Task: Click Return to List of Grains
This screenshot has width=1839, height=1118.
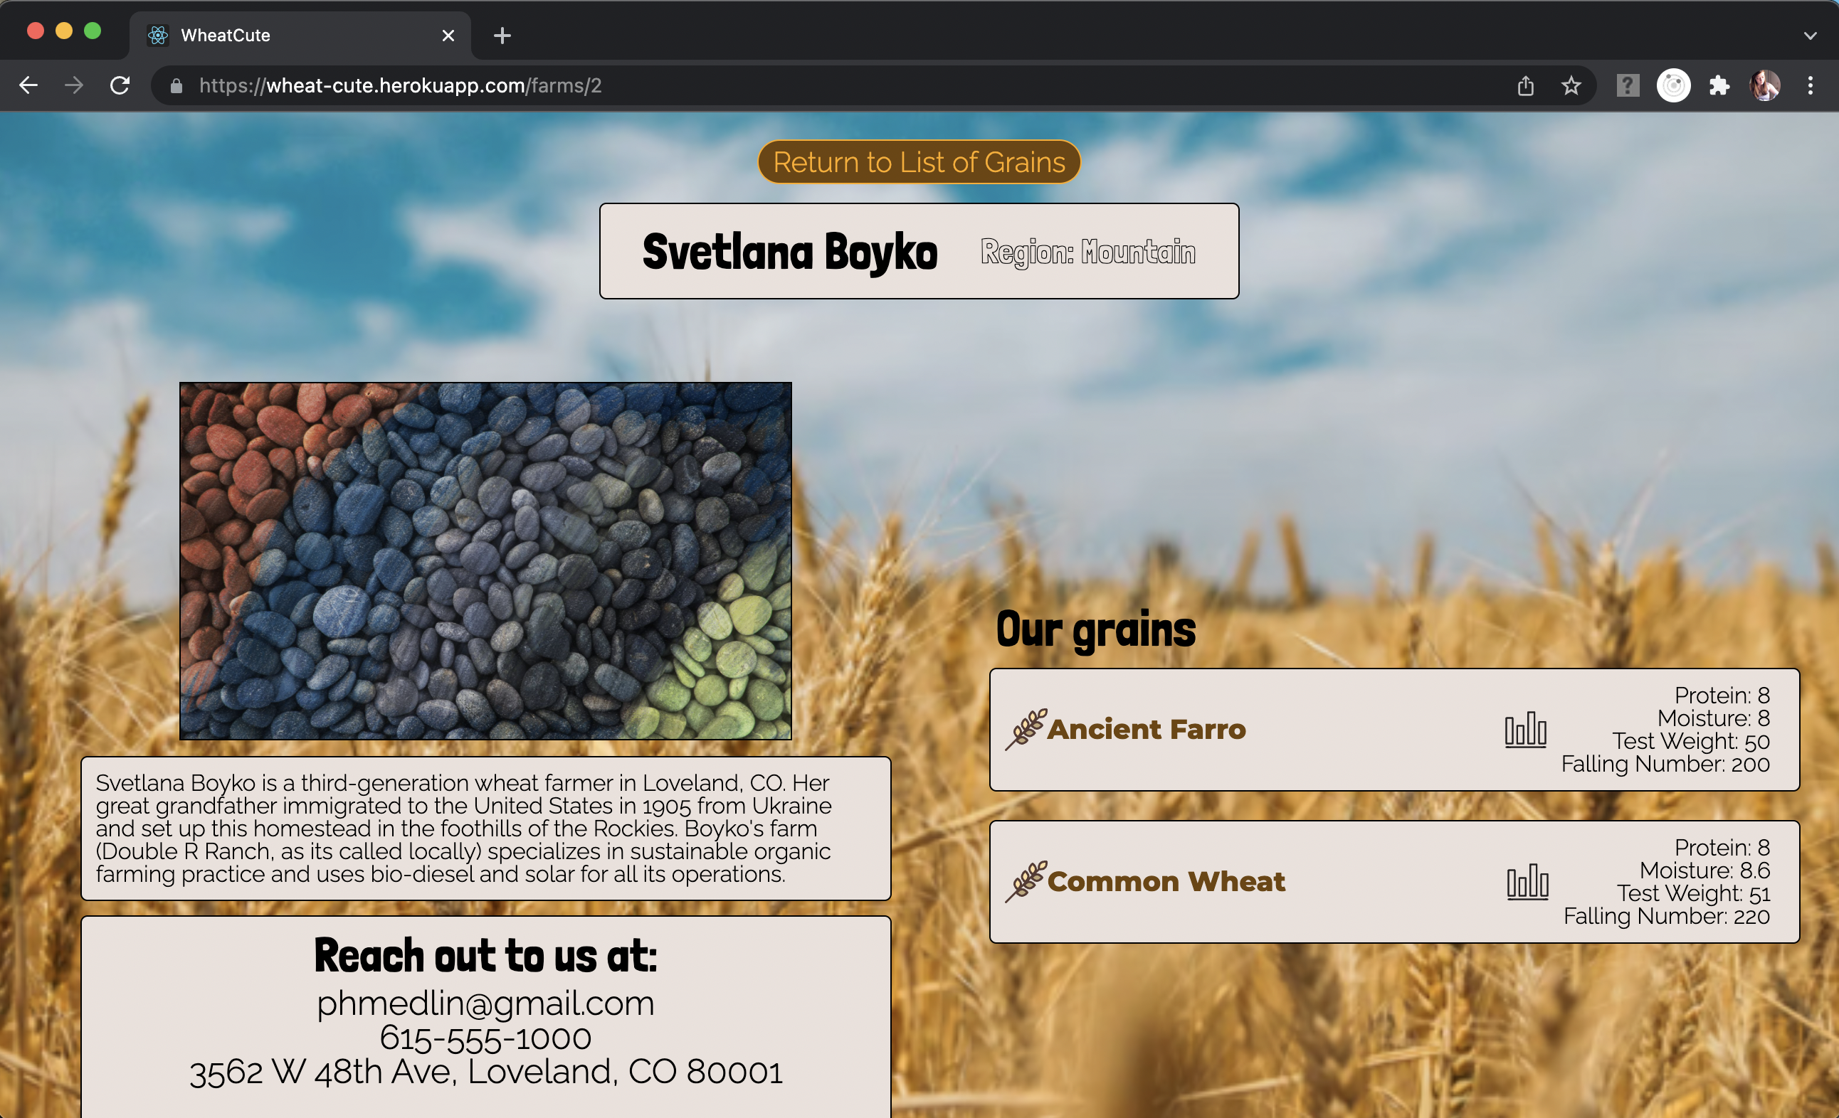Action: pyautogui.click(x=919, y=162)
